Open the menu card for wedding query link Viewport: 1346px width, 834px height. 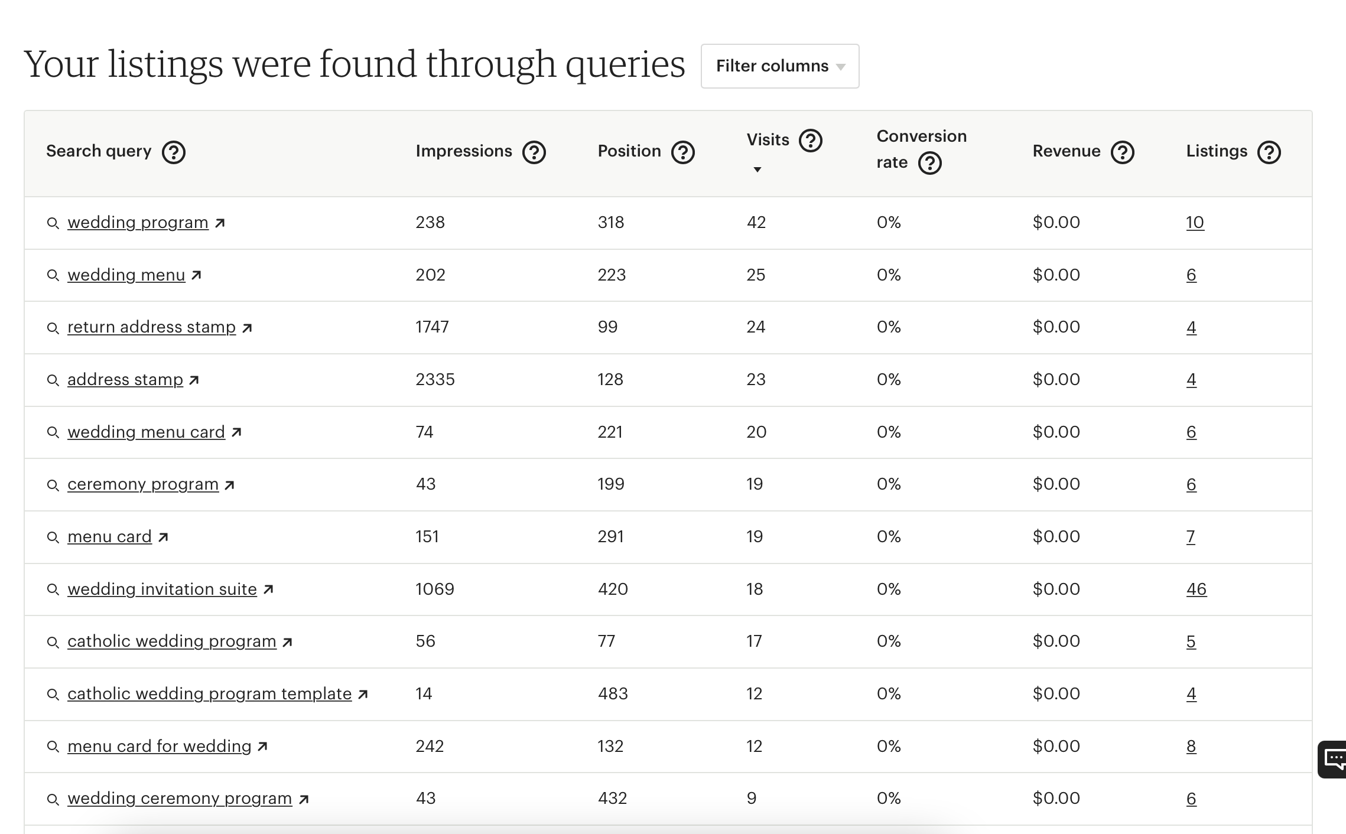point(160,747)
